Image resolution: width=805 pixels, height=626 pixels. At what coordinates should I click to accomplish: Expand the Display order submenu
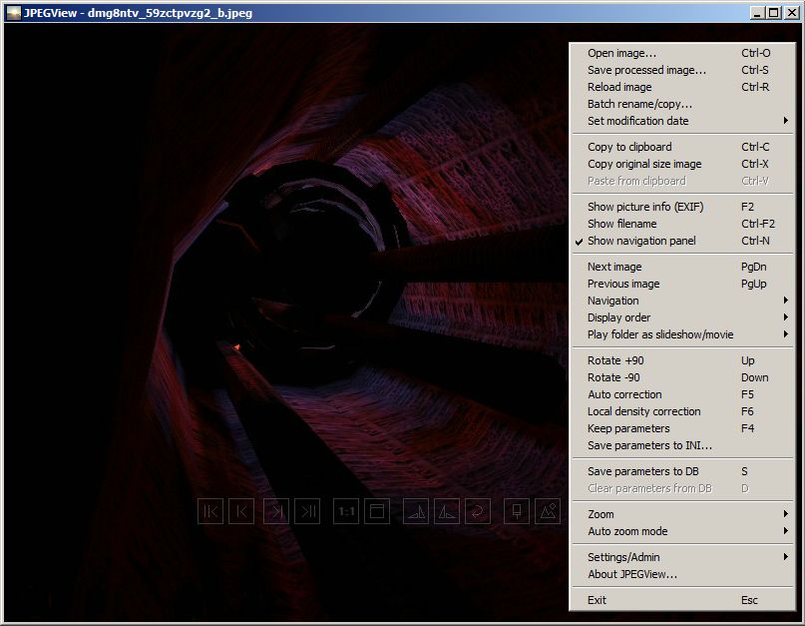click(618, 317)
